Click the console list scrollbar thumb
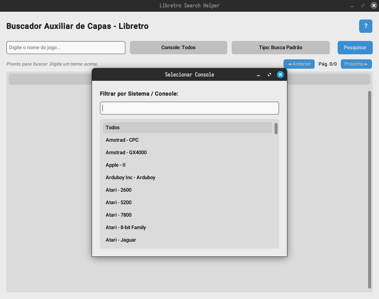 (x=276, y=128)
